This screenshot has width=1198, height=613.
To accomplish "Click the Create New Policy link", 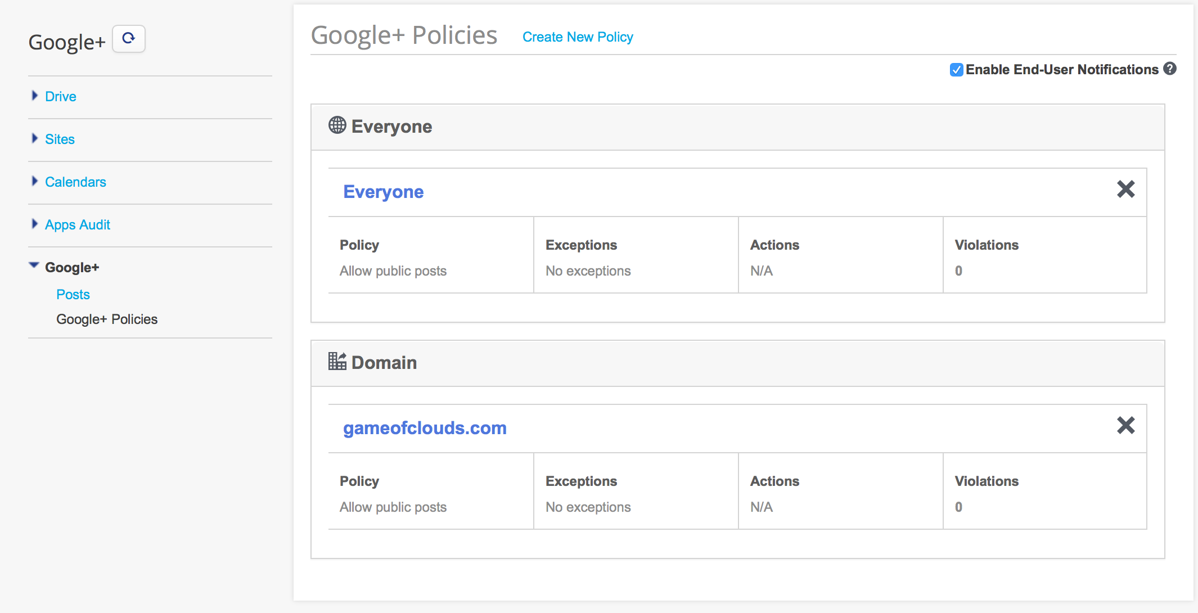I will 578,37.
